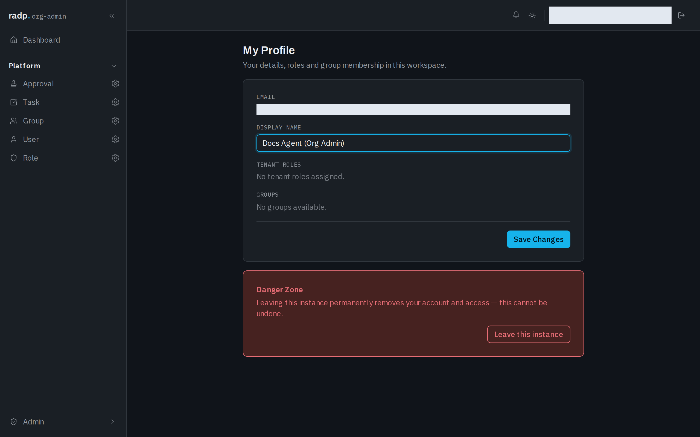The height and width of the screenshot is (437, 700).
Task: Collapse the sidebar with double-chevron icon
Action: point(112,16)
